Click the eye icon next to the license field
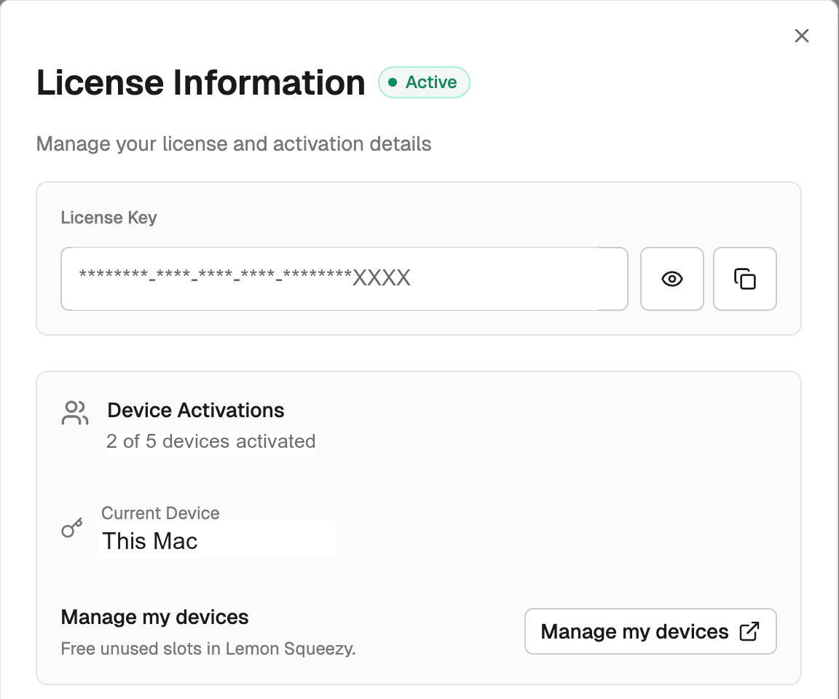The image size is (839, 699). click(x=671, y=279)
